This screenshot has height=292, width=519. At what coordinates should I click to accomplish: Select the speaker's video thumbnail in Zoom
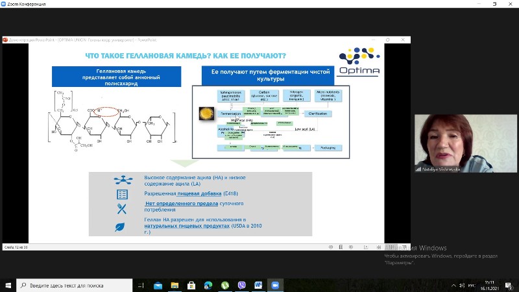coord(465,143)
